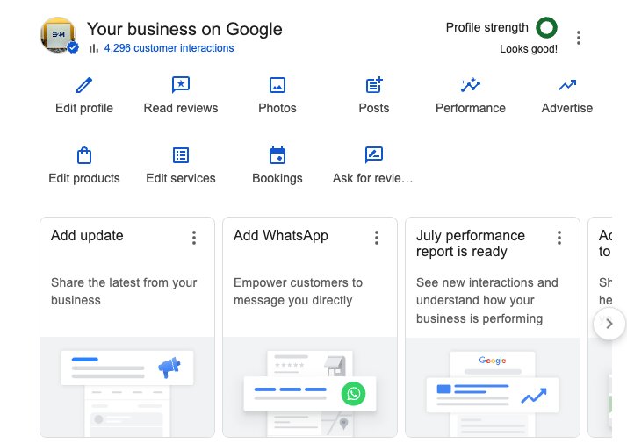
Task: Open the July performance report card illustration
Action: [493, 387]
